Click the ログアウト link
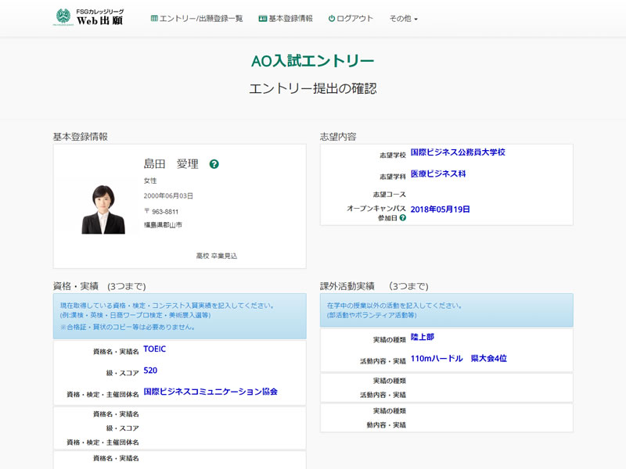626x469 pixels. point(355,18)
